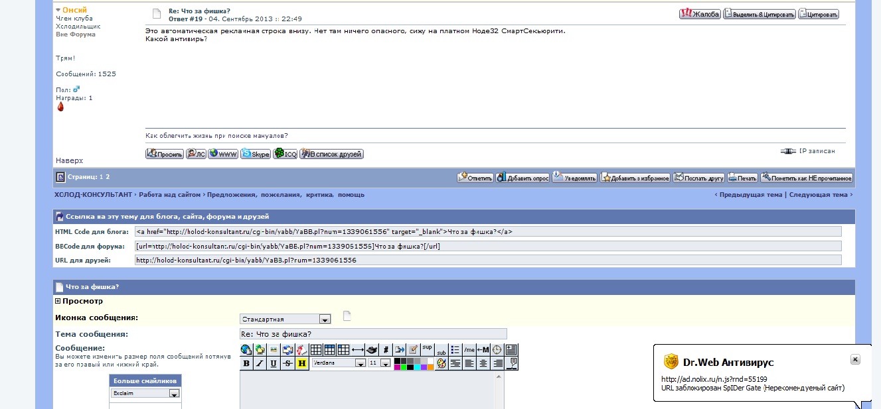Toggle italic text formatting
This screenshot has width=881, height=409.
tap(260, 363)
